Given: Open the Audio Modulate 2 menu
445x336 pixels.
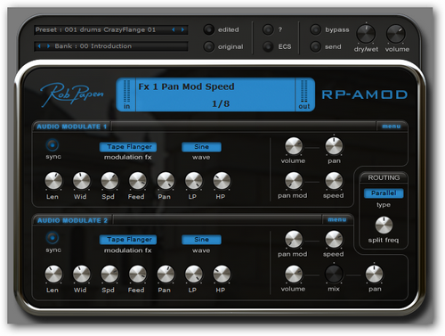Looking at the screenshot, I should pyautogui.click(x=337, y=220).
